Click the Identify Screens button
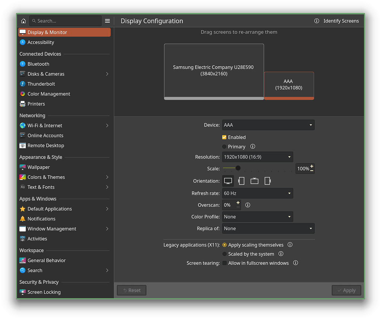The image size is (381, 319). click(341, 21)
